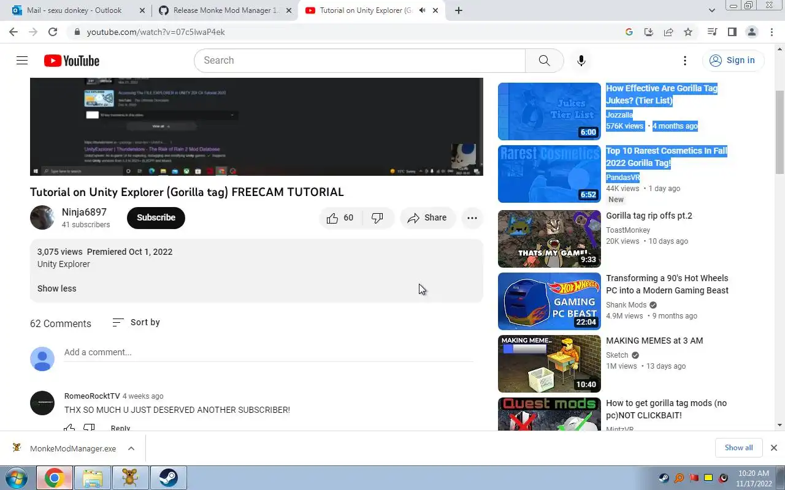The width and height of the screenshot is (785, 490).
Task: Open Ninja6897 channel avatar
Action: pos(42,217)
